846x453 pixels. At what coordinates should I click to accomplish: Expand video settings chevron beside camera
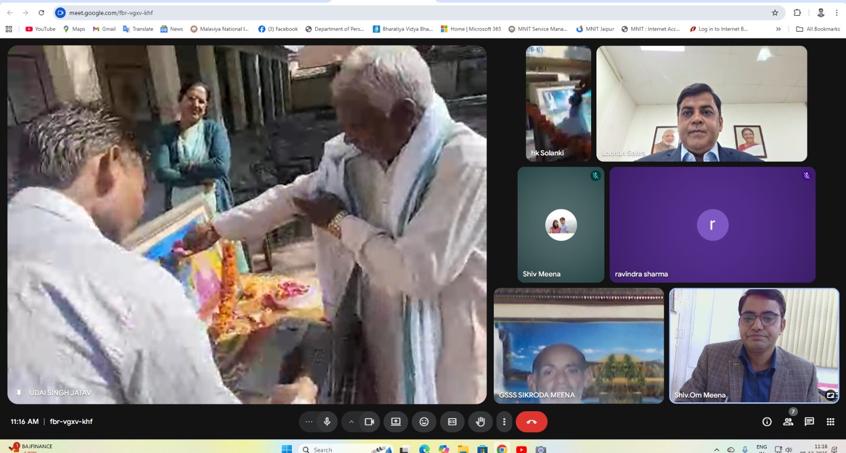pyautogui.click(x=351, y=422)
